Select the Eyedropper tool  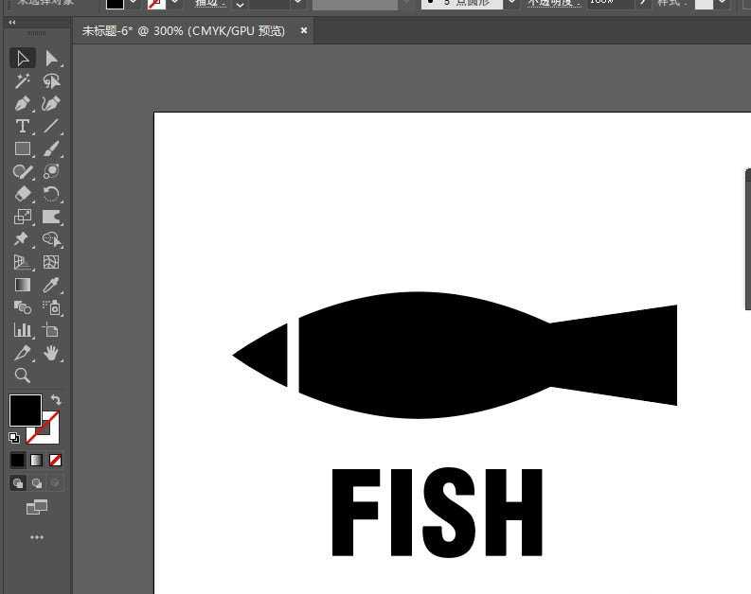tap(51, 285)
